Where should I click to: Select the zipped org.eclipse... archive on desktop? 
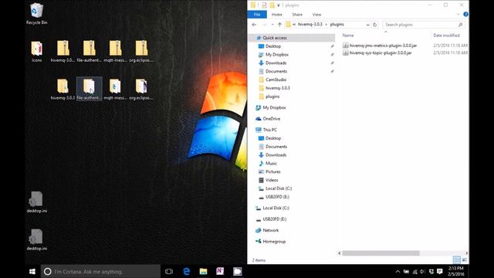[141, 52]
